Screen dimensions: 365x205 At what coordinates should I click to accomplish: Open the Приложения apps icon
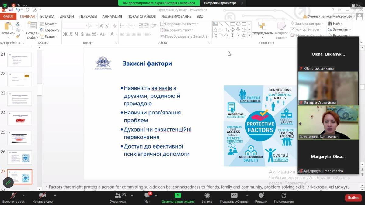click(x=283, y=196)
